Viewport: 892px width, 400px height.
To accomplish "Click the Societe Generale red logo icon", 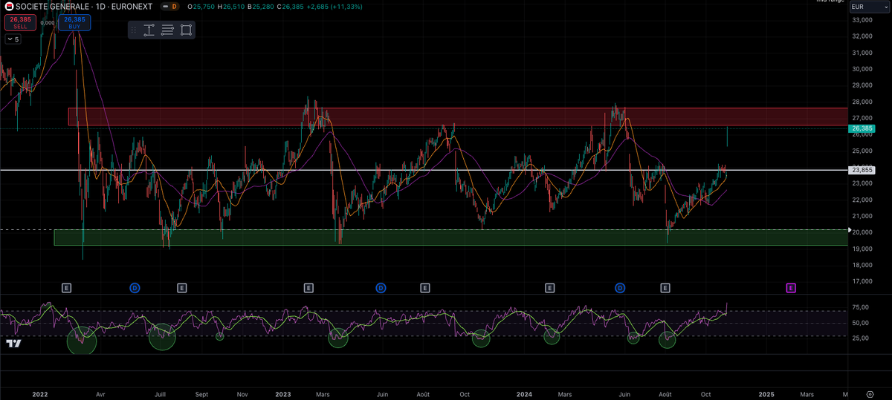I will pos(8,6).
